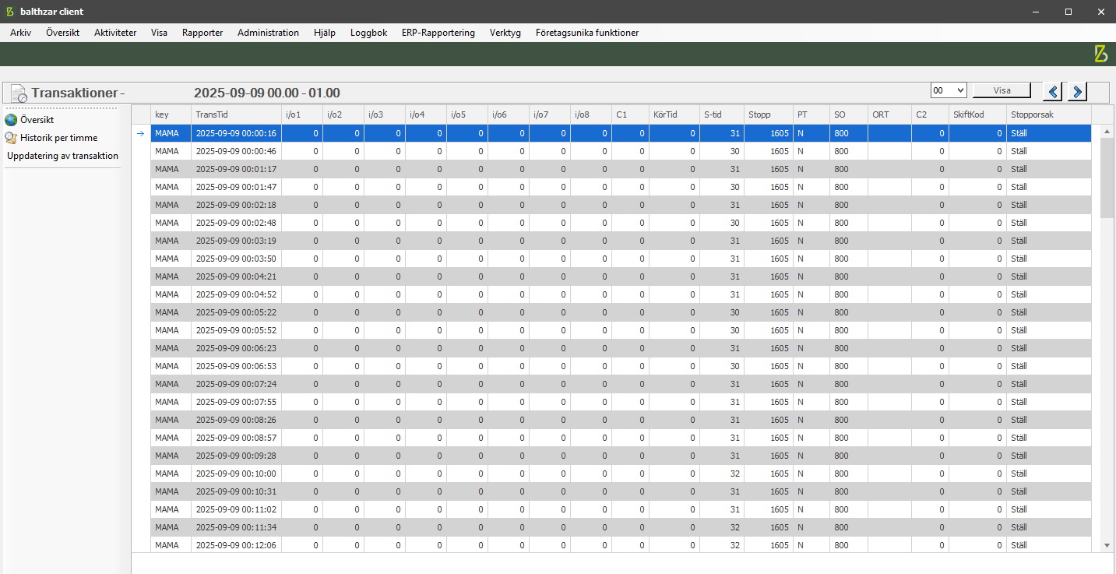The height and width of the screenshot is (574, 1116).
Task: Click the S-tid column header
Action: coord(721,114)
